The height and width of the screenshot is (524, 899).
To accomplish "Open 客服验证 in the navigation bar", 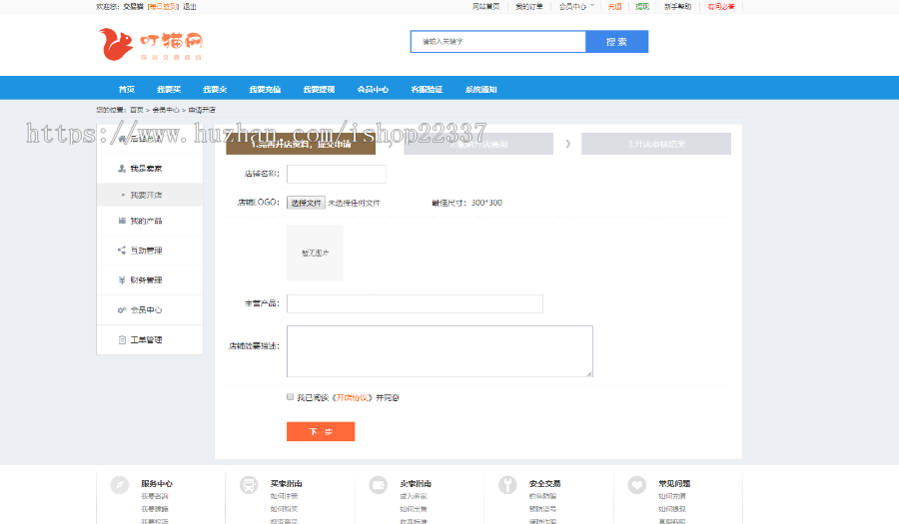I will click(x=427, y=90).
